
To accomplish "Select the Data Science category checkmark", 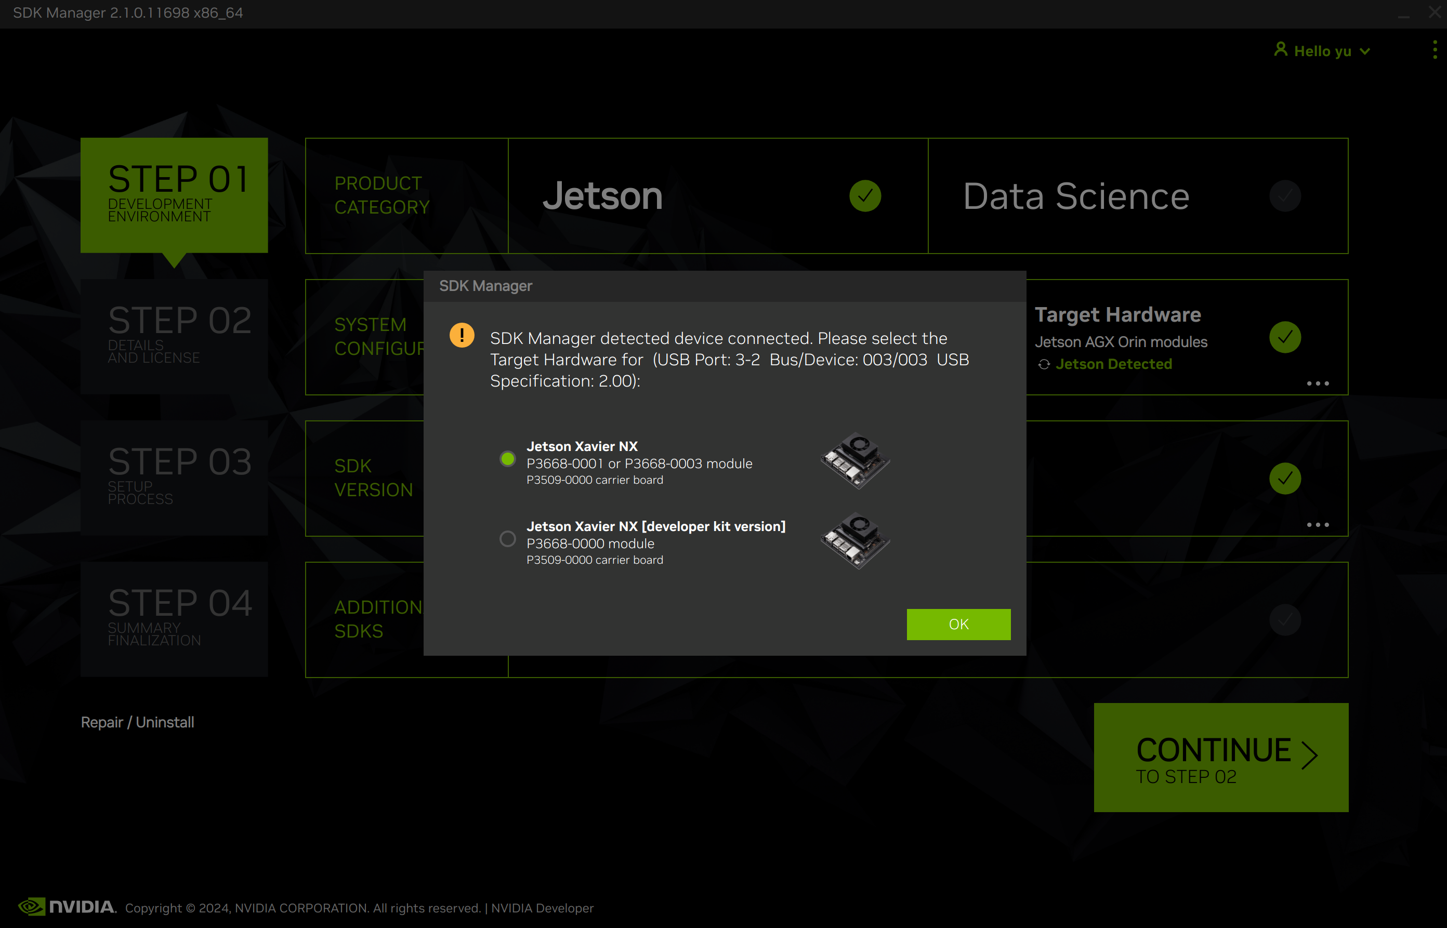I will [x=1285, y=196].
